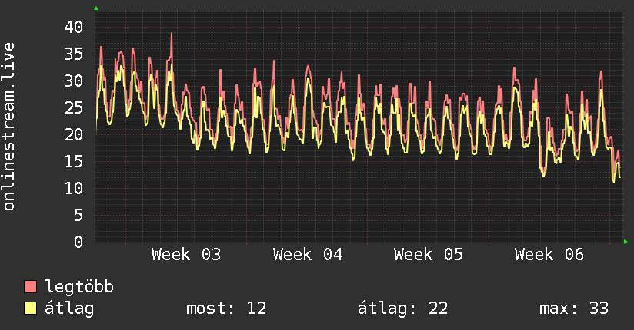Click the 25 y-axis tick label
The height and width of the screenshot is (330, 634).
tap(74, 107)
